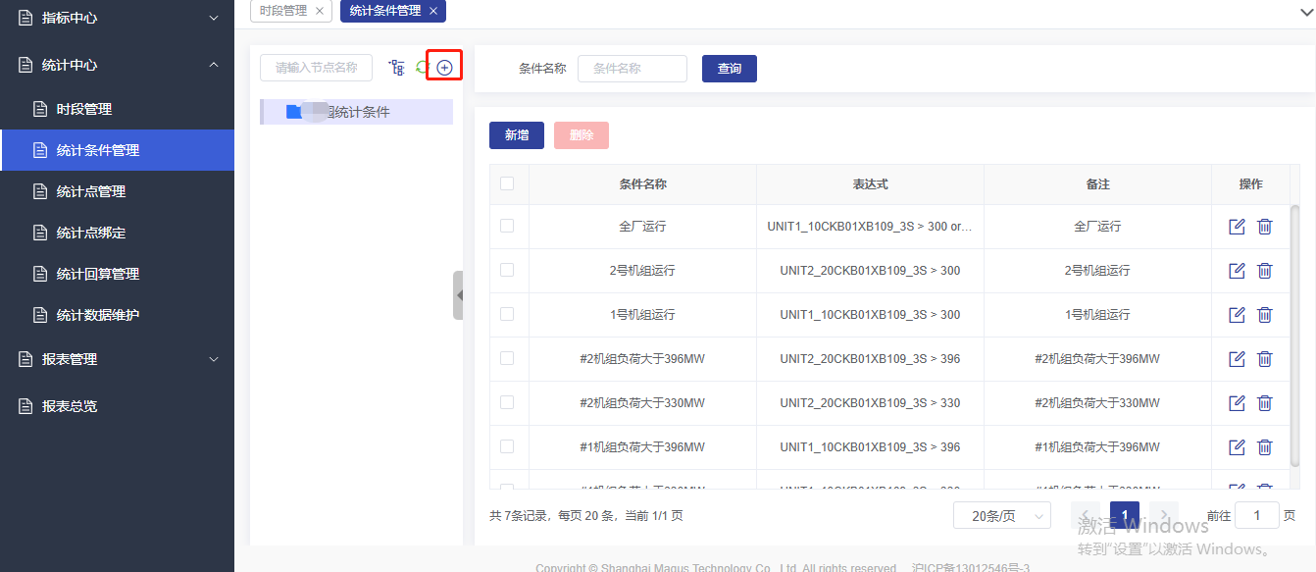The width and height of the screenshot is (1316, 572).
Task: Delete the 2号机组运行 condition row
Action: click(x=1265, y=271)
